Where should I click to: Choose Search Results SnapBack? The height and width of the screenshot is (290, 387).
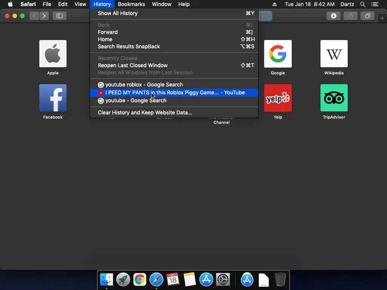(x=174, y=46)
